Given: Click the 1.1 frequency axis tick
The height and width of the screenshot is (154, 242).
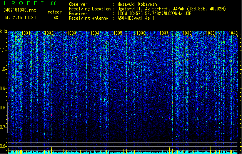Looking at the screenshot, I should 3,50.
